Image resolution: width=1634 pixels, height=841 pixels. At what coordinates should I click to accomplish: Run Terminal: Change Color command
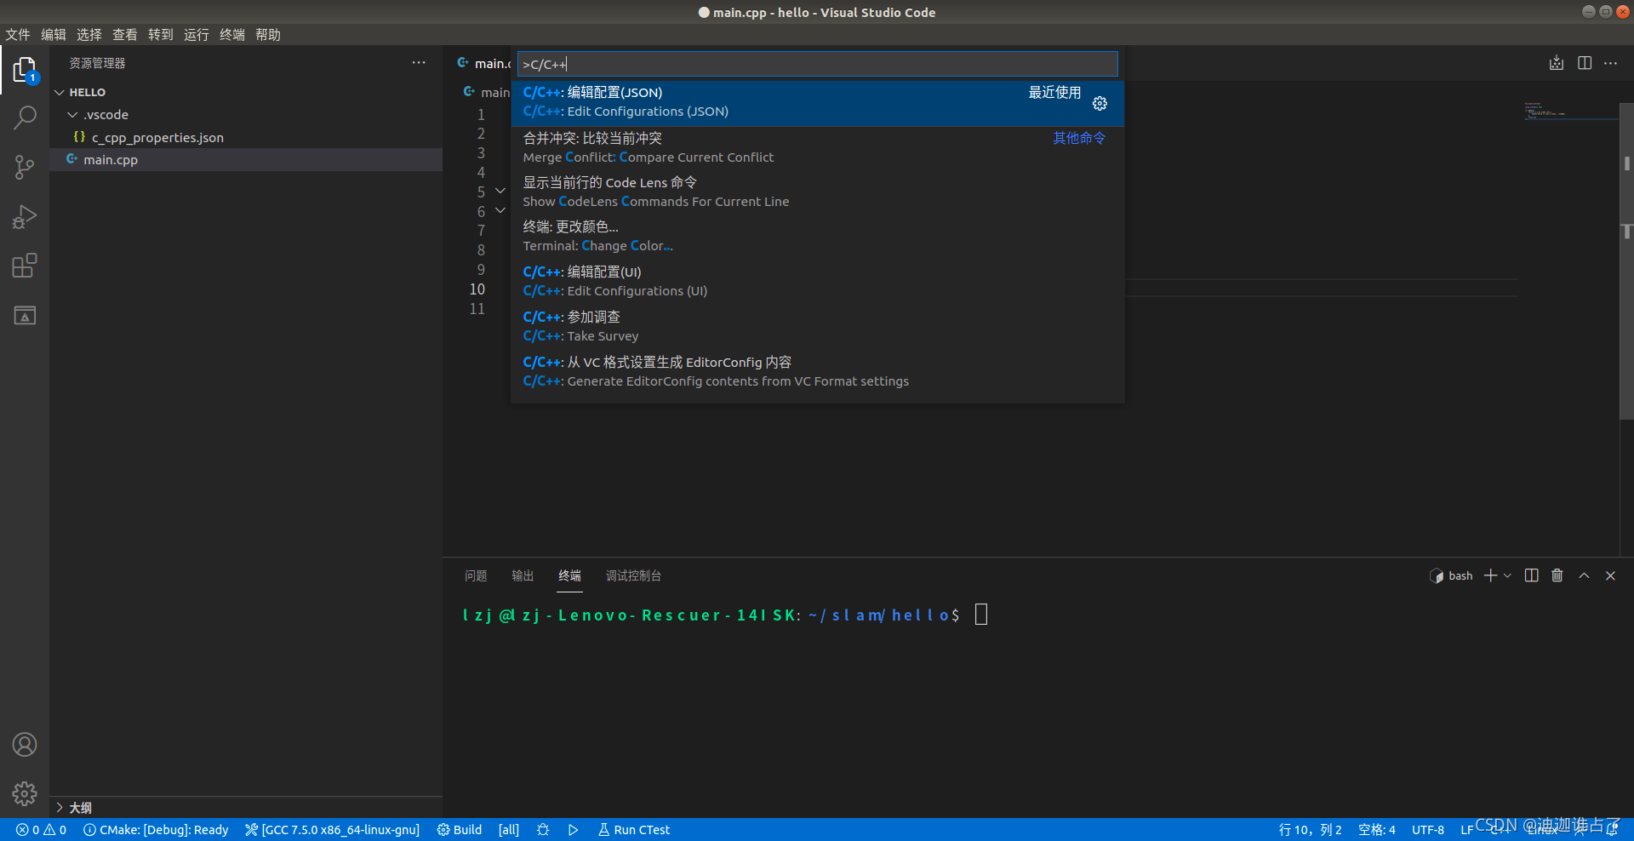tap(817, 237)
